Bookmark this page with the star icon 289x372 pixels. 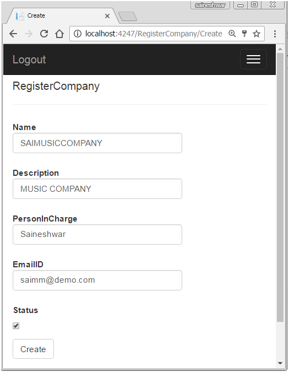[x=257, y=34]
